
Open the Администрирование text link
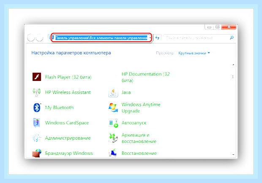coord(68,138)
